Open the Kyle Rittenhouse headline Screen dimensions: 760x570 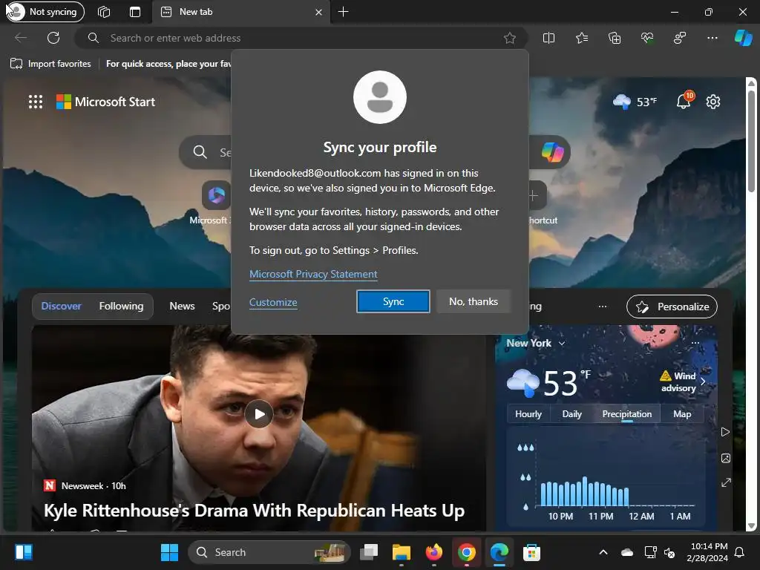click(x=254, y=511)
